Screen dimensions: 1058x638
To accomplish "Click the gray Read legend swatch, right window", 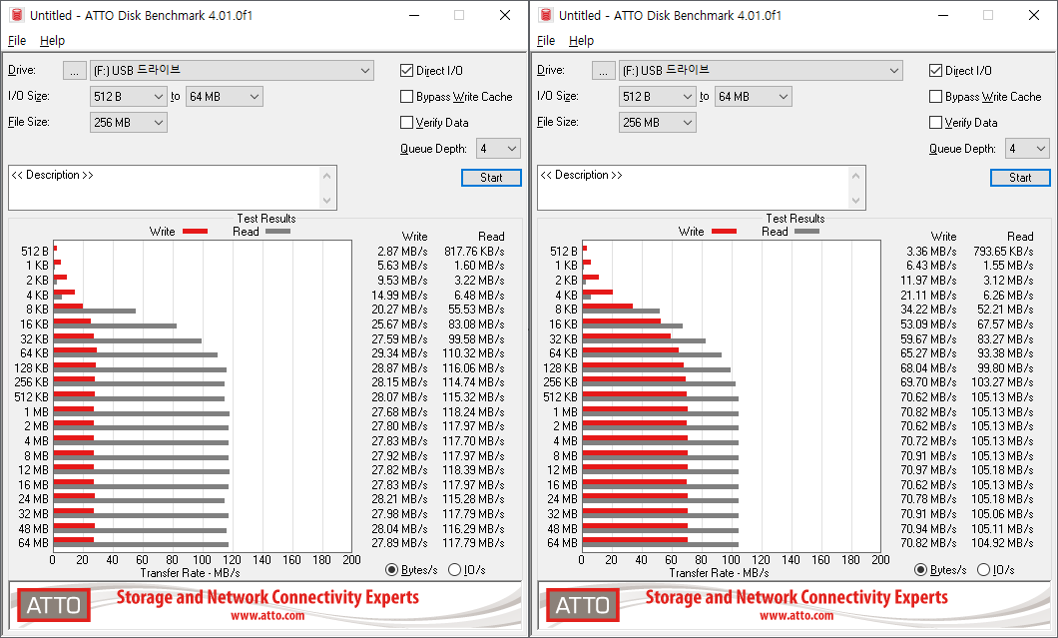I will coord(807,232).
